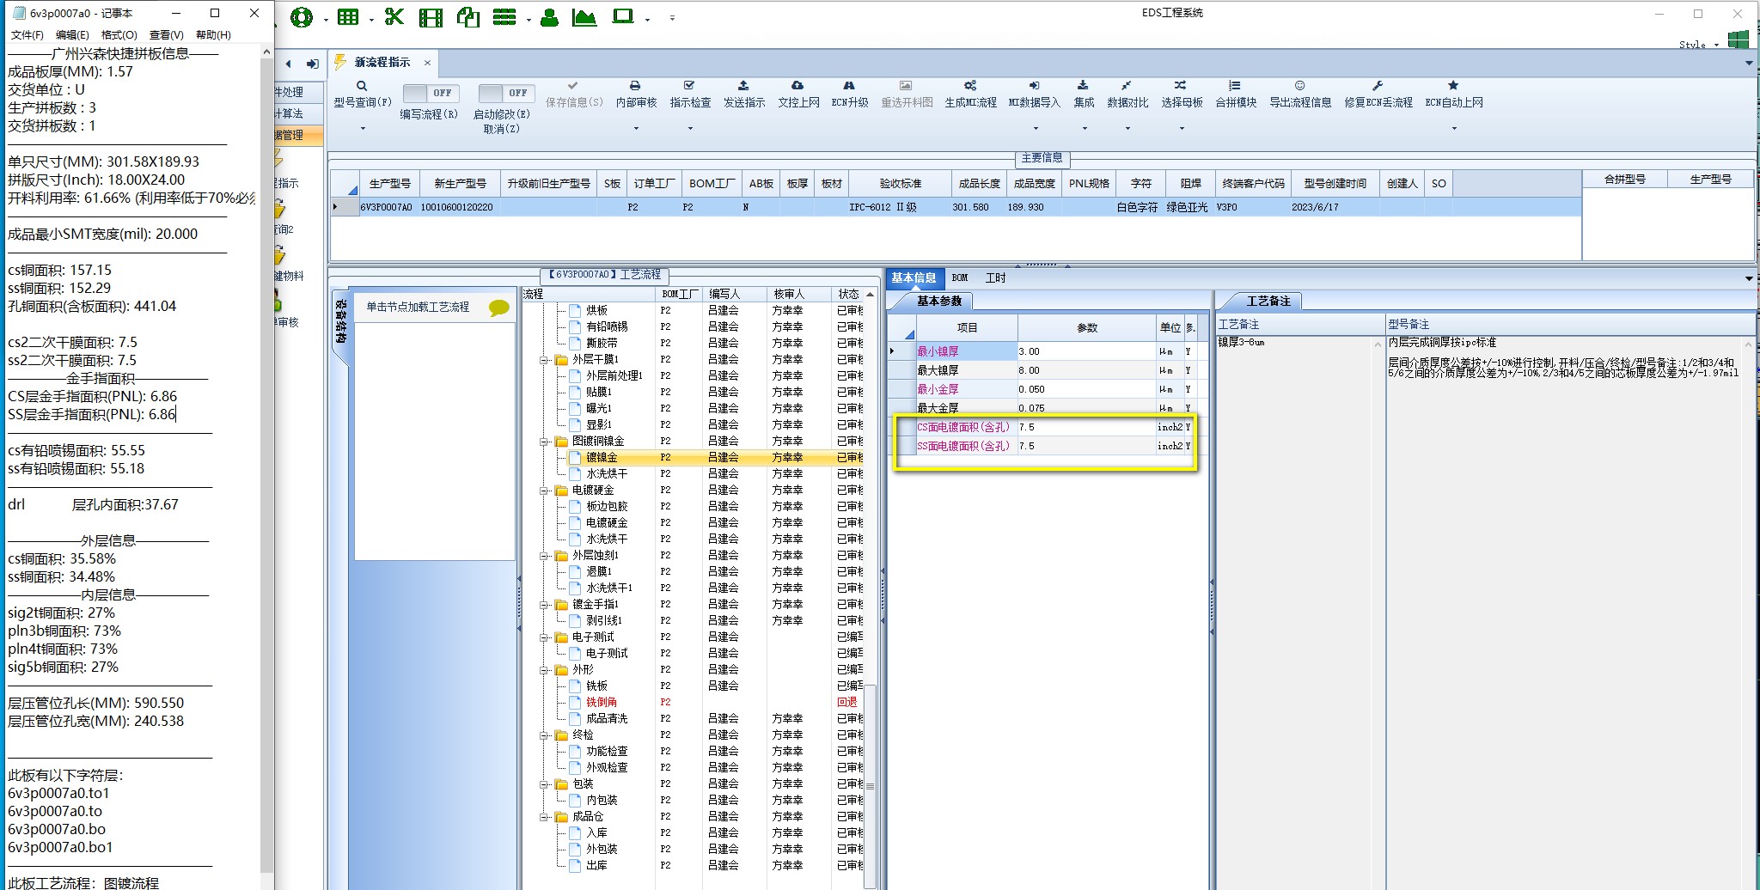The width and height of the screenshot is (1760, 890).
Task: Click the green copy documents icon
Action: coord(468,17)
